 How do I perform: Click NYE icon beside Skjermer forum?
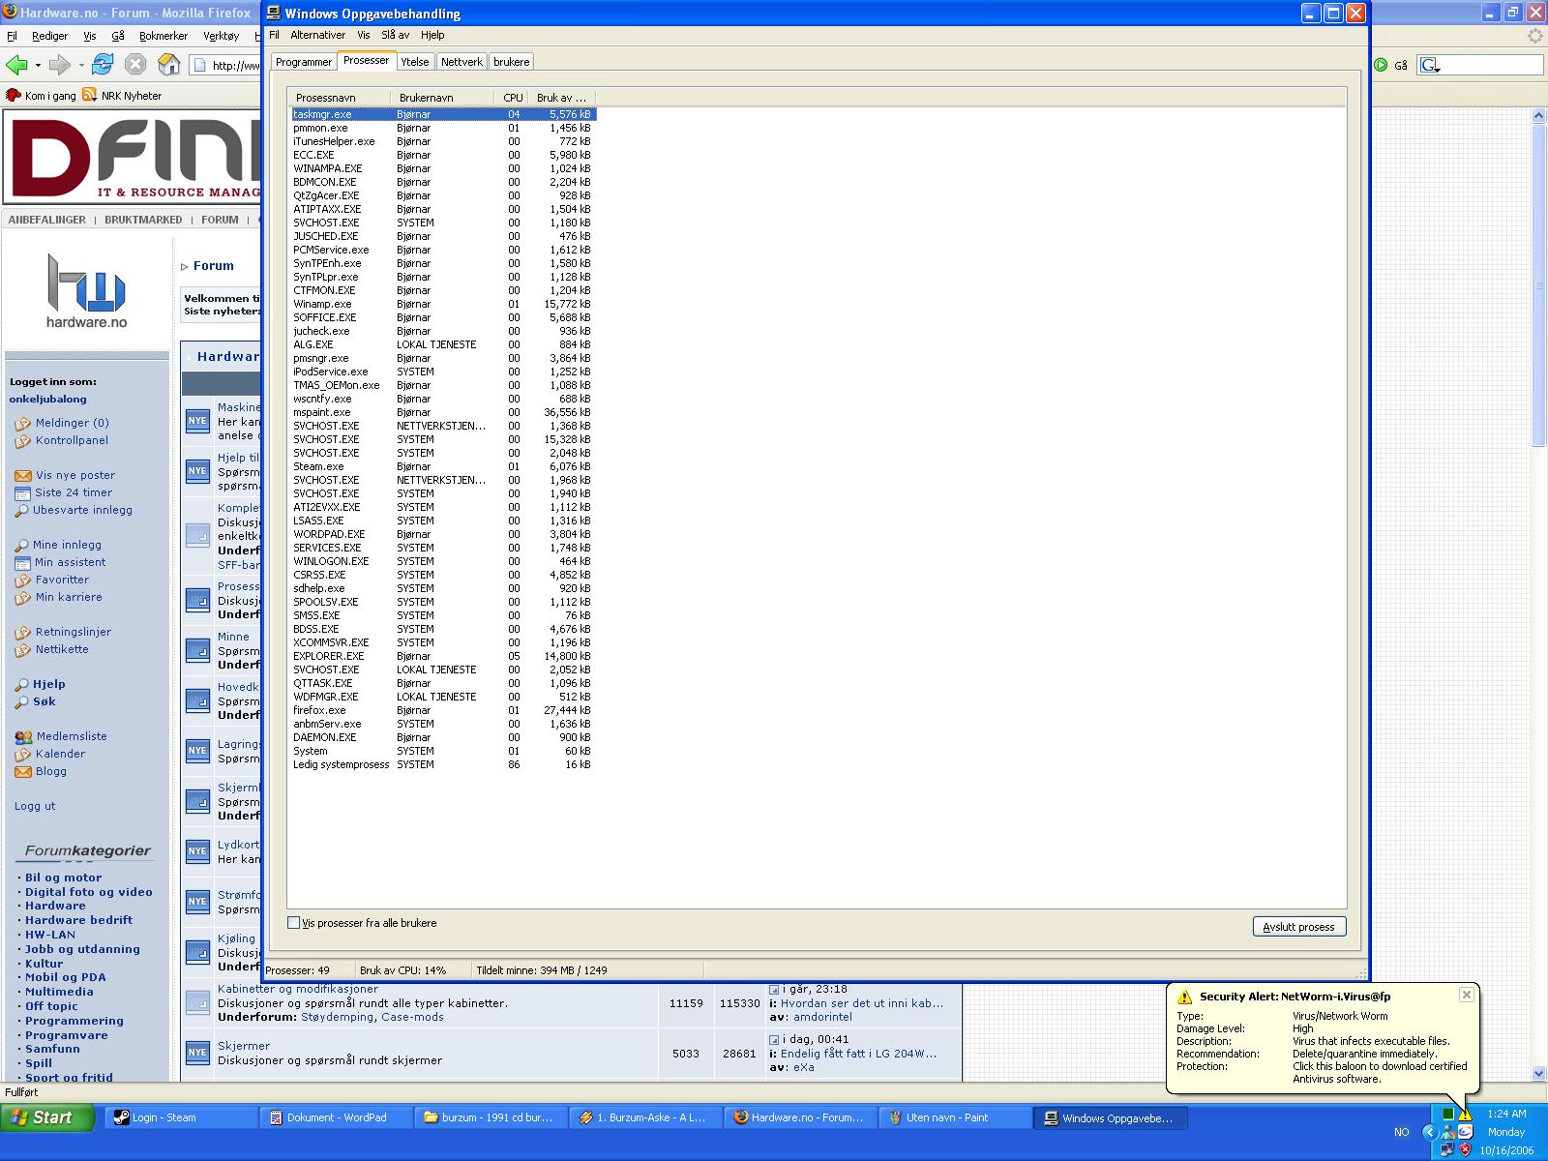click(197, 1052)
